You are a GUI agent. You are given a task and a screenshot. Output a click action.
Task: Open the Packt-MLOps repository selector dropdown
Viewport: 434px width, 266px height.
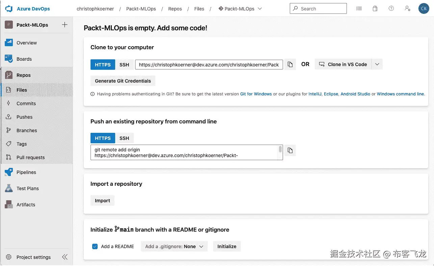pyautogui.click(x=240, y=9)
